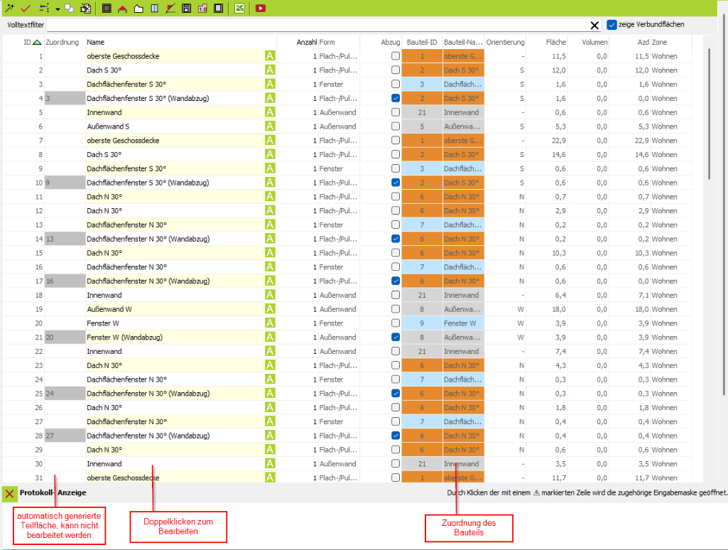
Task: Click the magic wand icon in toolbar
Action: point(9,9)
